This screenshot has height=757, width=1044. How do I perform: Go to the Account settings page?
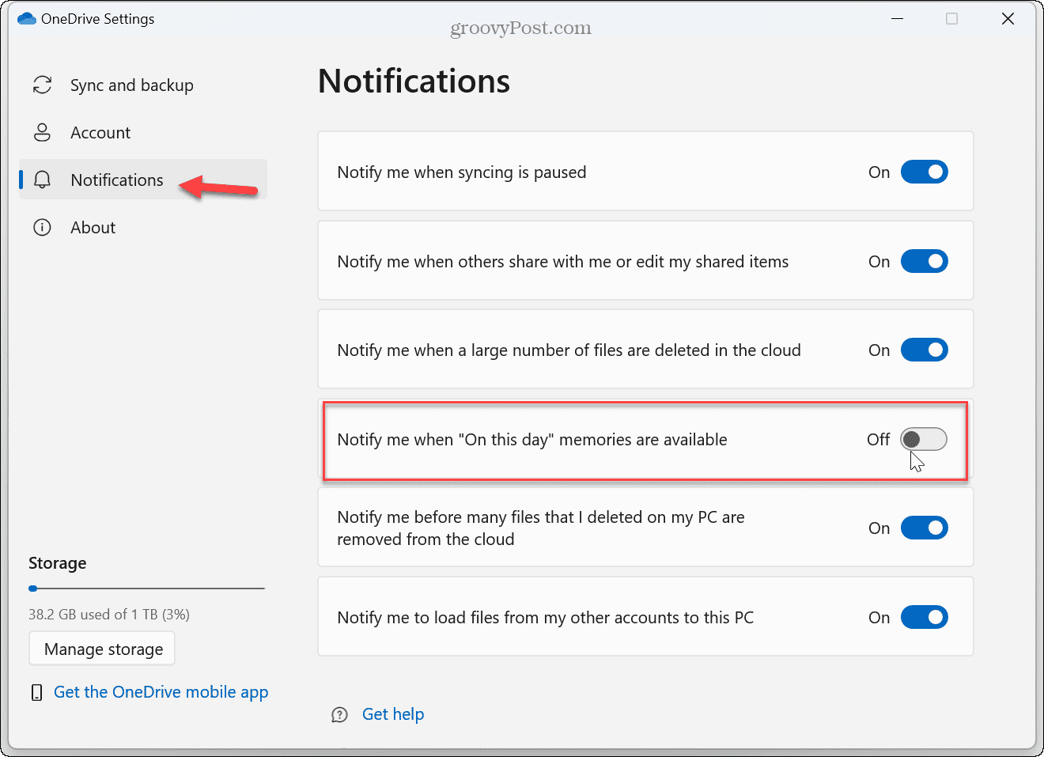point(100,133)
